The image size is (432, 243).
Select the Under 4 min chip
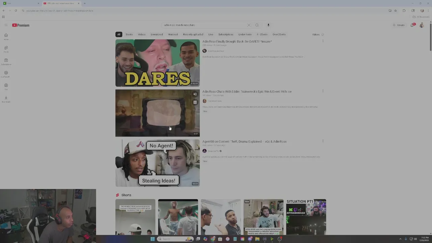(245, 34)
